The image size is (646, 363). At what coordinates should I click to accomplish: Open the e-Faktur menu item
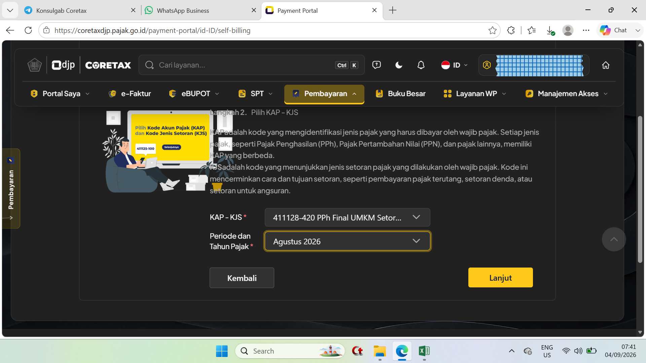click(130, 94)
